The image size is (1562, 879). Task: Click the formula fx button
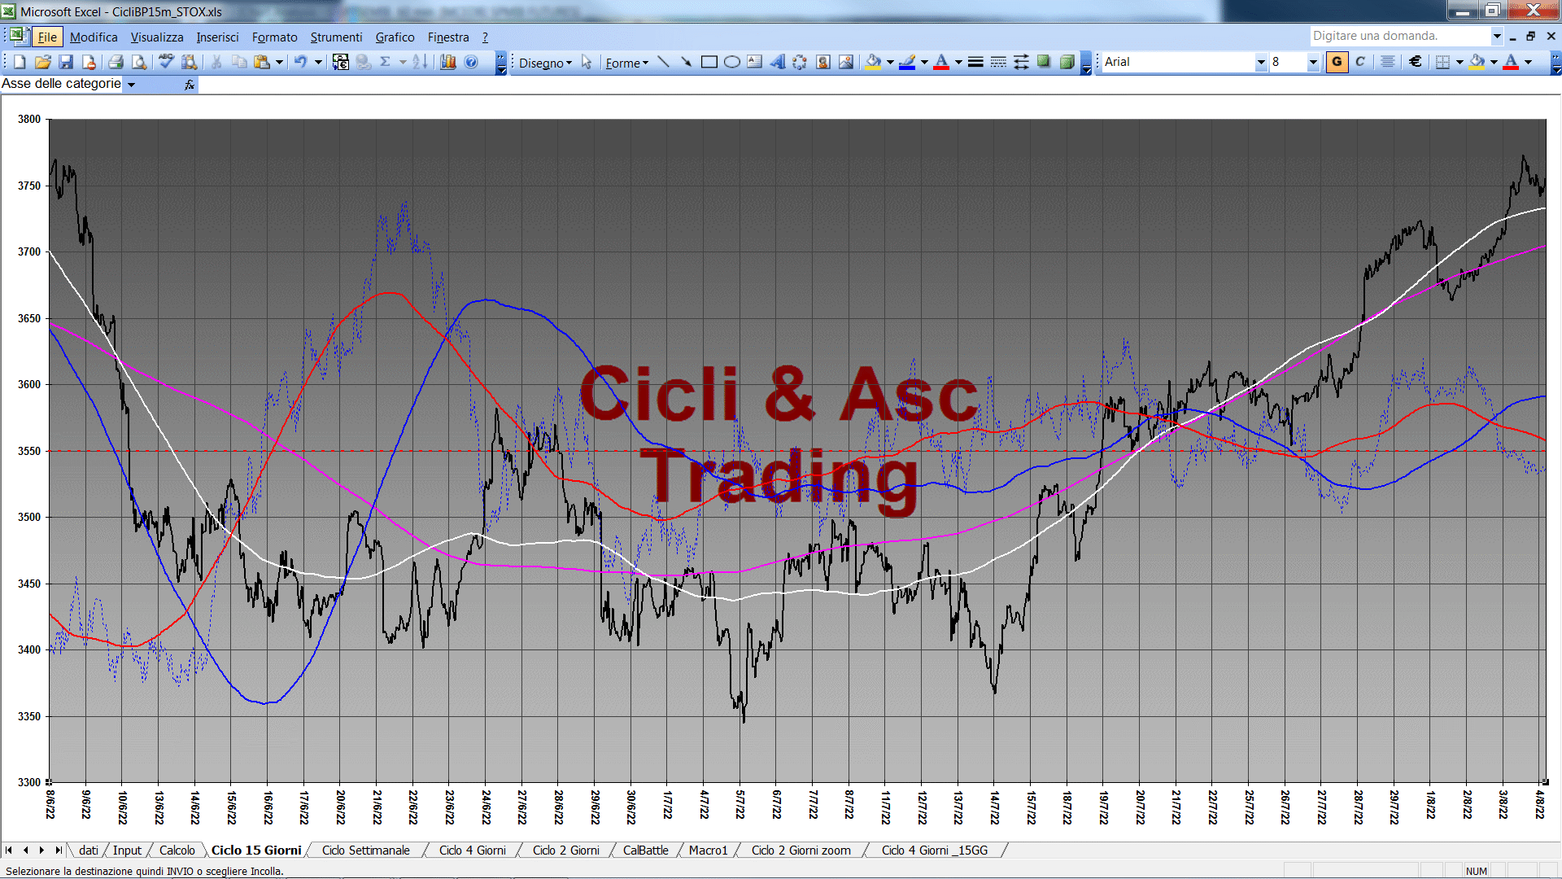point(190,84)
